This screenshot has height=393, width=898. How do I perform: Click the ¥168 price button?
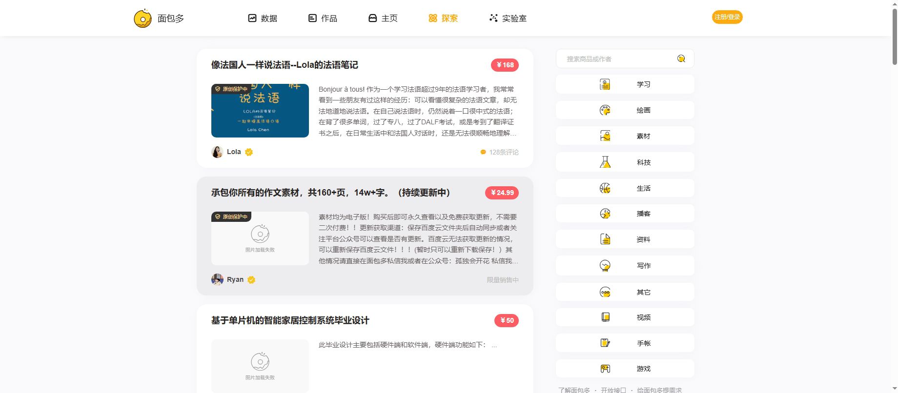[x=505, y=65]
